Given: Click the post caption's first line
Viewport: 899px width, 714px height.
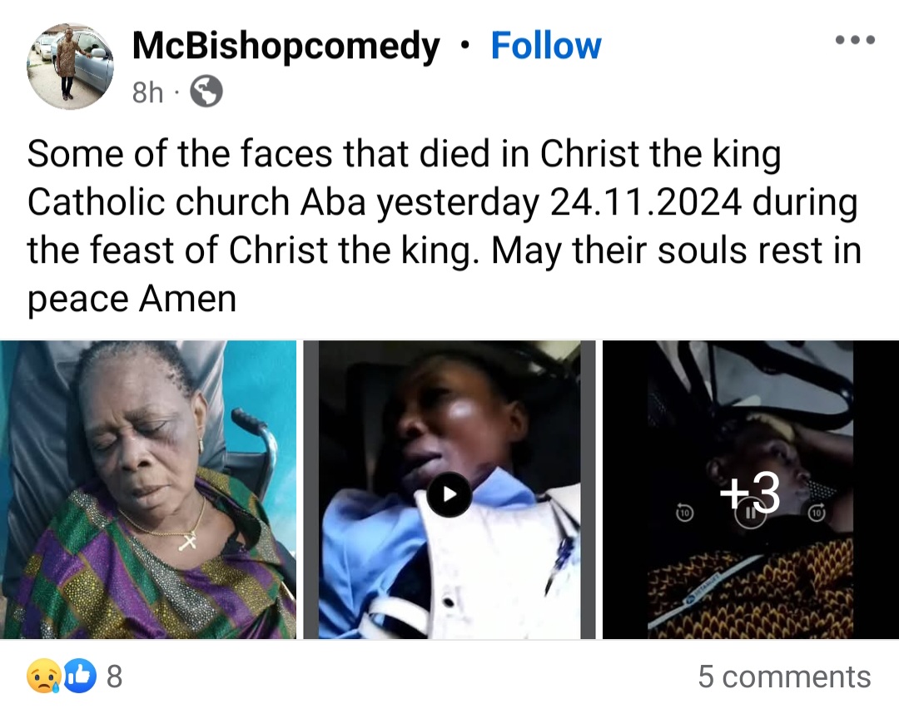Looking at the screenshot, I should [x=404, y=155].
